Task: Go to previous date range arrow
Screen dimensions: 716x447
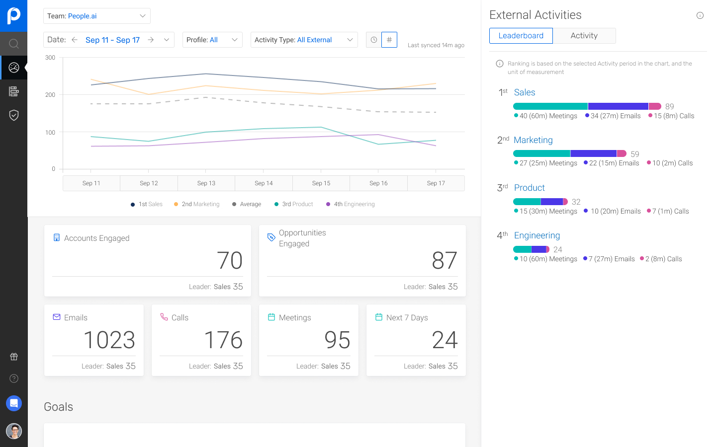Action: pos(75,40)
